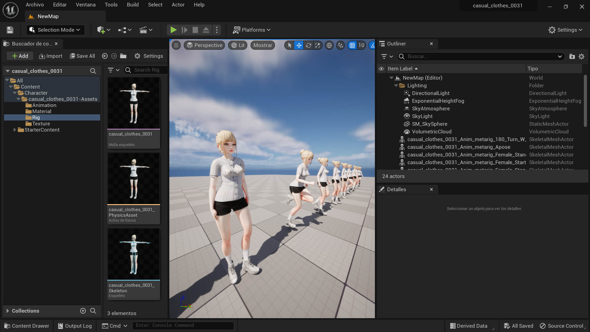Screen dimensions: 590x332
Task: Switch to the NewMap tab
Action: pos(48,16)
